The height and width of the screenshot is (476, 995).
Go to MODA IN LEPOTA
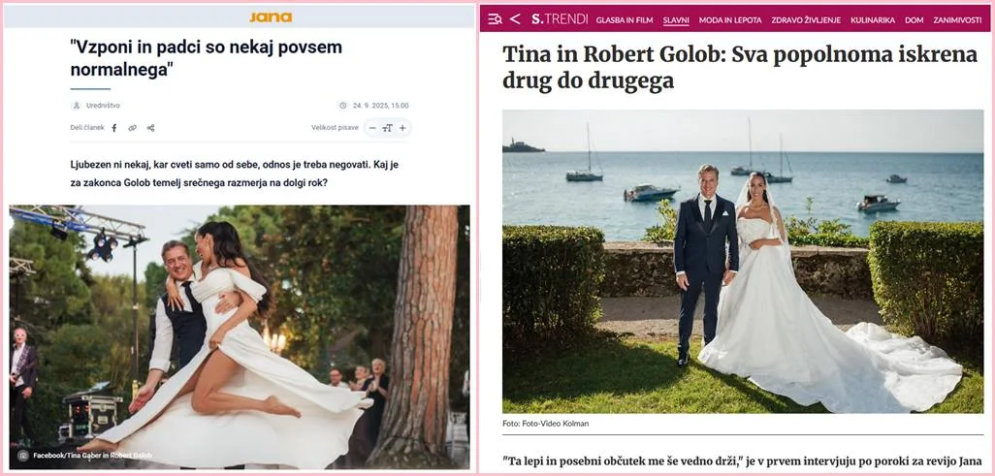coord(730,20)
